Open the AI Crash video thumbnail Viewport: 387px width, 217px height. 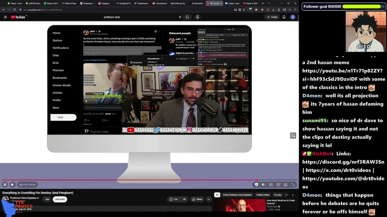(240, 206)
